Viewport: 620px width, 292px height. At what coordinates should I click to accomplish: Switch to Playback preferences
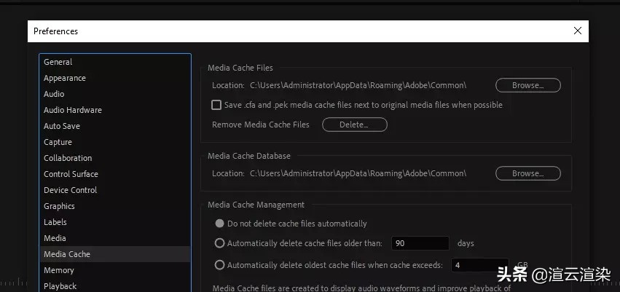(x=60, y=286)
